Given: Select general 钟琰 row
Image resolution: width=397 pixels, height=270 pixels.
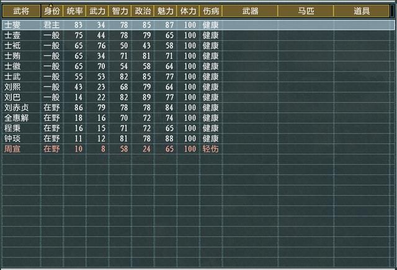Looking at the screenshot, I should click(198, 138).
